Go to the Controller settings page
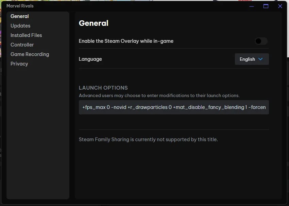The height and width of the screenshot is (206, 289). pyautogui.click(x=22, y=45)
